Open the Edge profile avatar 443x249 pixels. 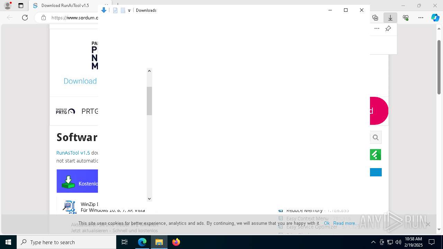(x=8, y=6)
